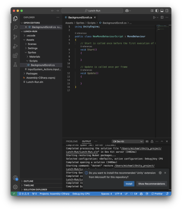Click the Prettier status bar item
This screenshot has width=182, height=210.
[x=157, y=194]
